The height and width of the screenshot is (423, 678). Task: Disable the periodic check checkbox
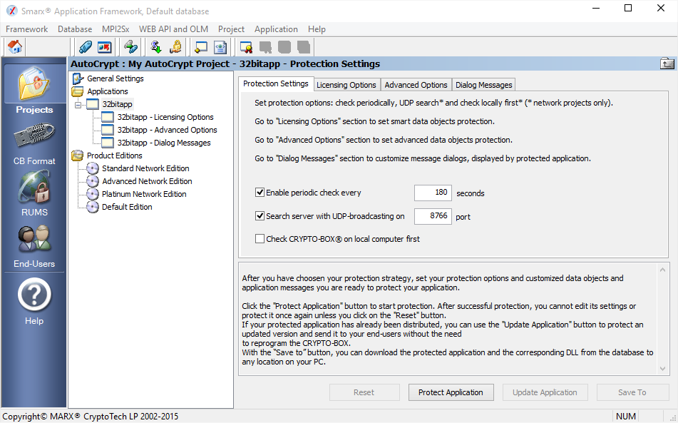pos(260,193)
